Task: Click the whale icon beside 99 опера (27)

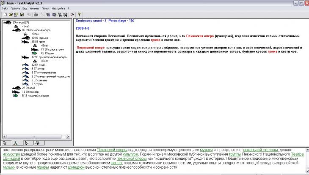Action: coord(7,22)
